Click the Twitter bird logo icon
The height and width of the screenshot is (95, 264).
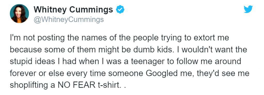click(248, 9)
